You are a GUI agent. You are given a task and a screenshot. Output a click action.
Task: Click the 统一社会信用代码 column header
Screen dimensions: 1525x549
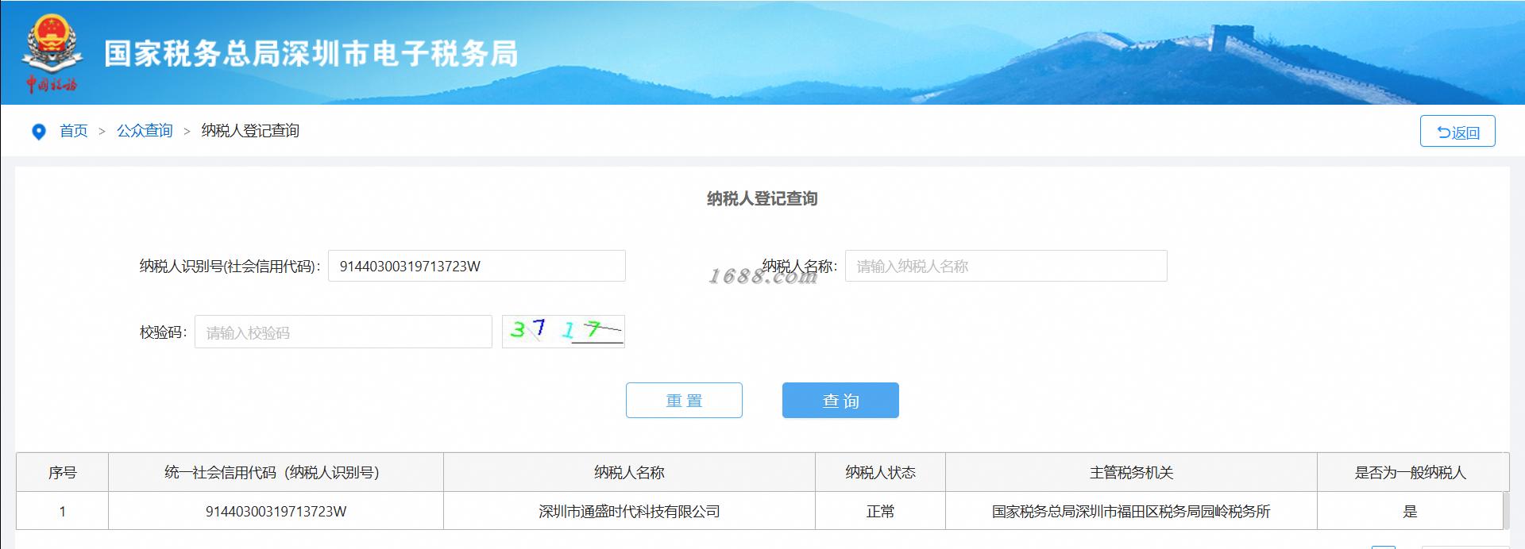tap(276, 473)
